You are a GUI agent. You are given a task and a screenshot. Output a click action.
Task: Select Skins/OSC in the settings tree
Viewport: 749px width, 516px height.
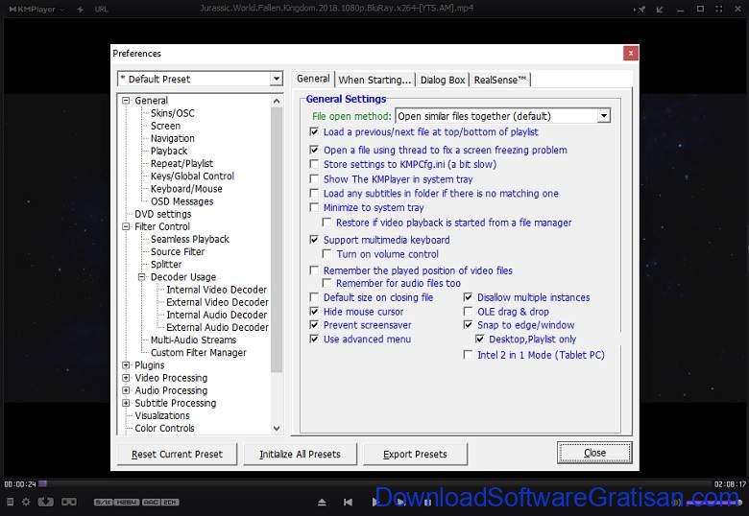click(x=173, y=113)
